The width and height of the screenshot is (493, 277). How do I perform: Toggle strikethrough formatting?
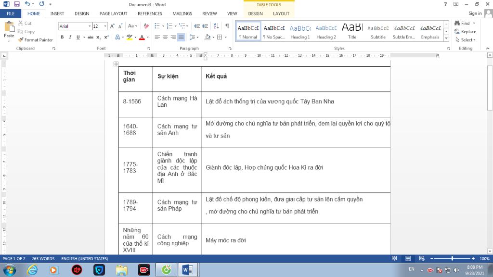point(91,37)
